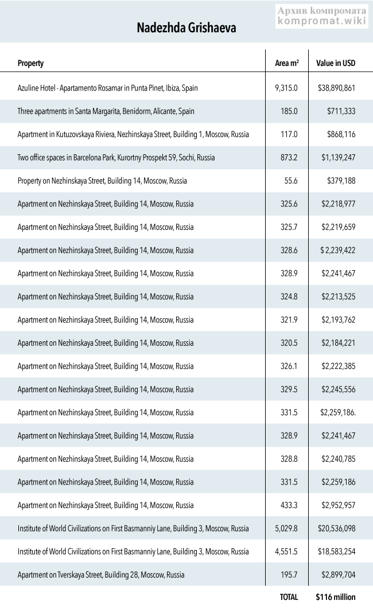Viewport: 373px width, 616px height.
Task: Click Property on Nezhinskaya Street entry
Action: coord(102,181)
